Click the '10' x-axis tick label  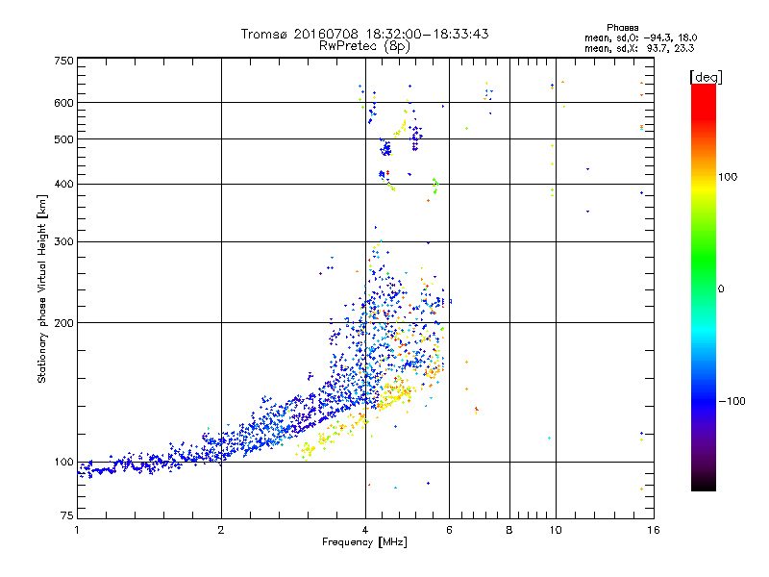(x=556, y=530)
